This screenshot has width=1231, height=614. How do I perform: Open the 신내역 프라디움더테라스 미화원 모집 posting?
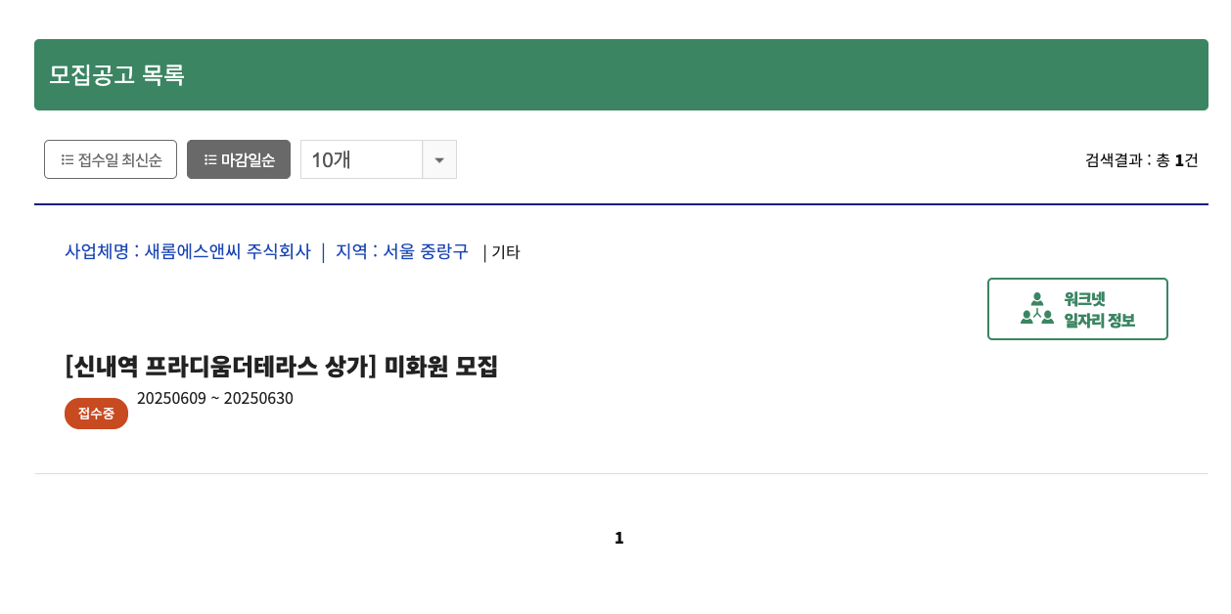pos(282,369)
